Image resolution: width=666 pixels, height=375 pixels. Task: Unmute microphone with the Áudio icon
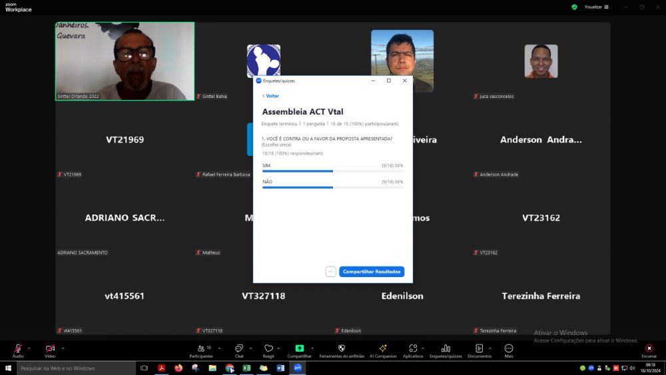pos(18,348)
